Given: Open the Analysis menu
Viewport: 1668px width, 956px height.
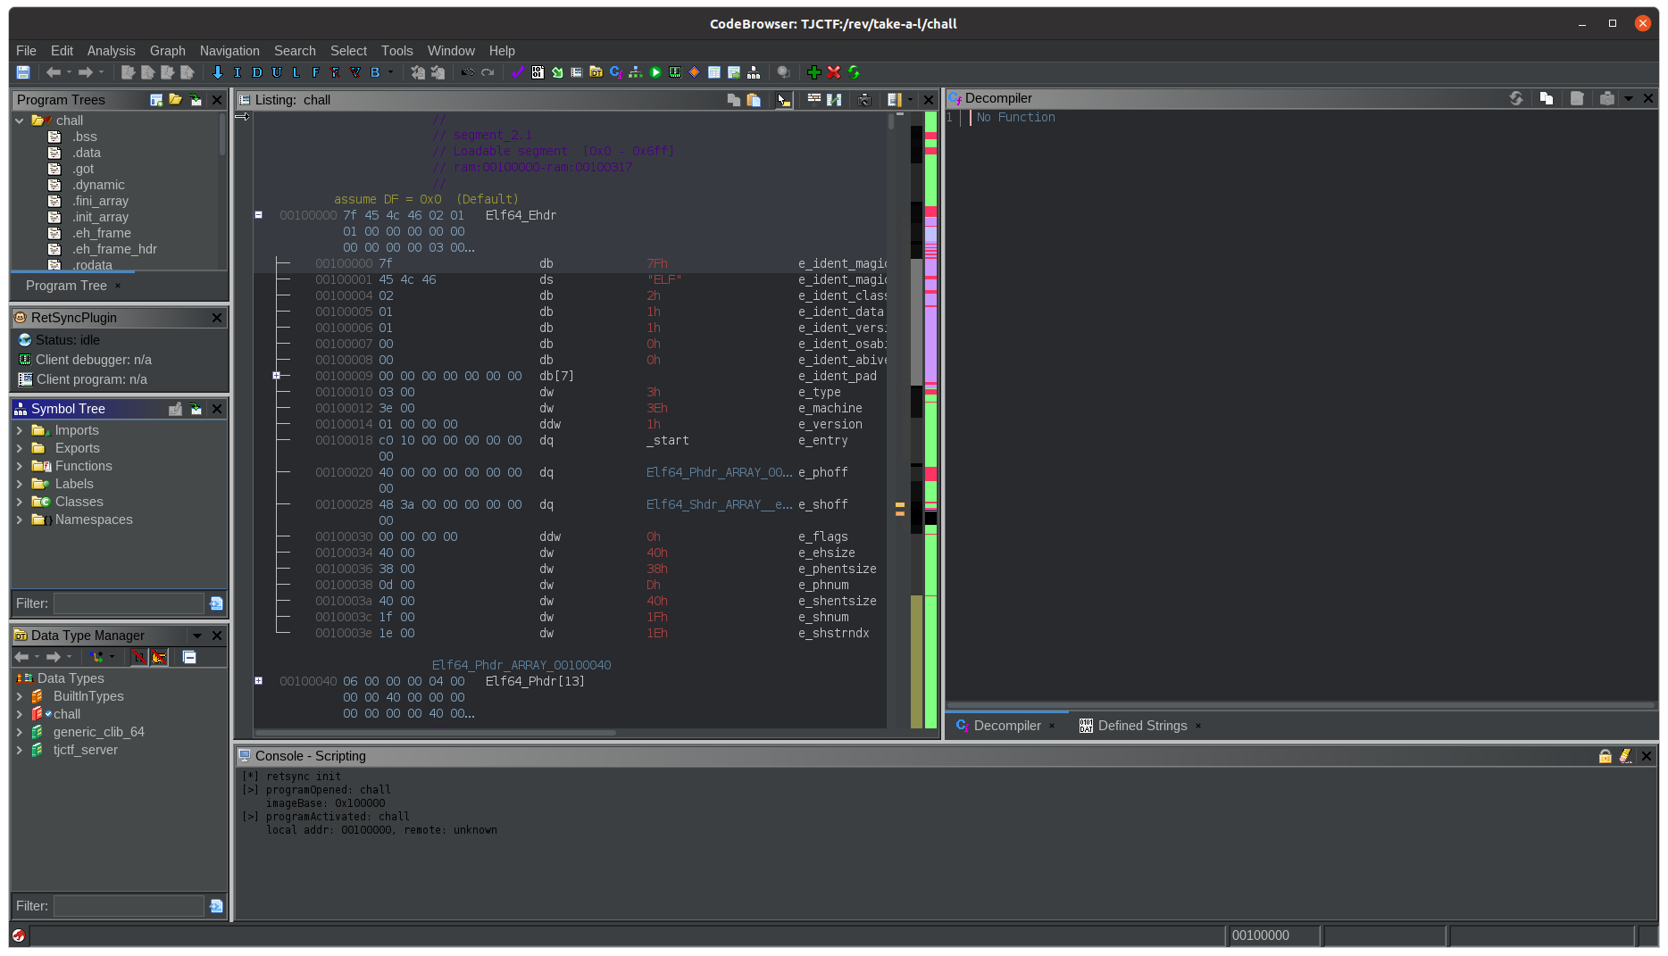Looking at the screenshot, I should pyautogui.click(x=111, y=51).
